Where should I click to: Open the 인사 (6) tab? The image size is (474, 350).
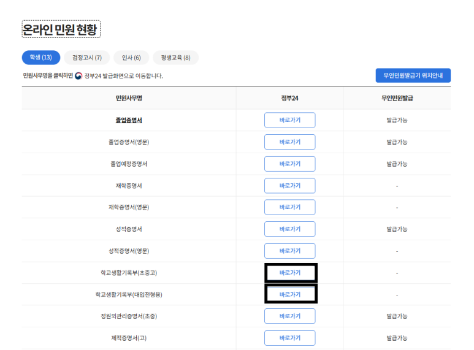point(131,58)
